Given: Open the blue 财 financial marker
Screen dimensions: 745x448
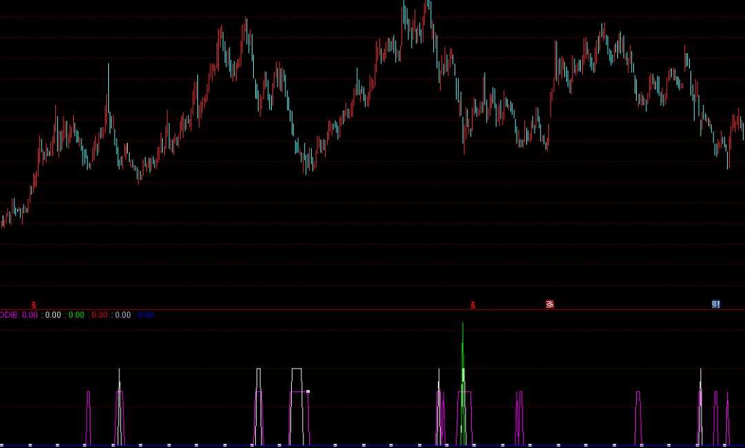Looking at the screenshot, I should [715, 304].
